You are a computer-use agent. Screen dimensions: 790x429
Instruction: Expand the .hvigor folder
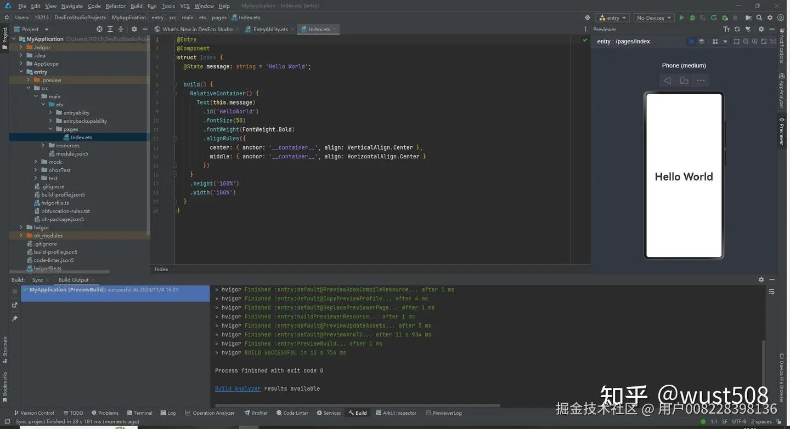point(21,47)
